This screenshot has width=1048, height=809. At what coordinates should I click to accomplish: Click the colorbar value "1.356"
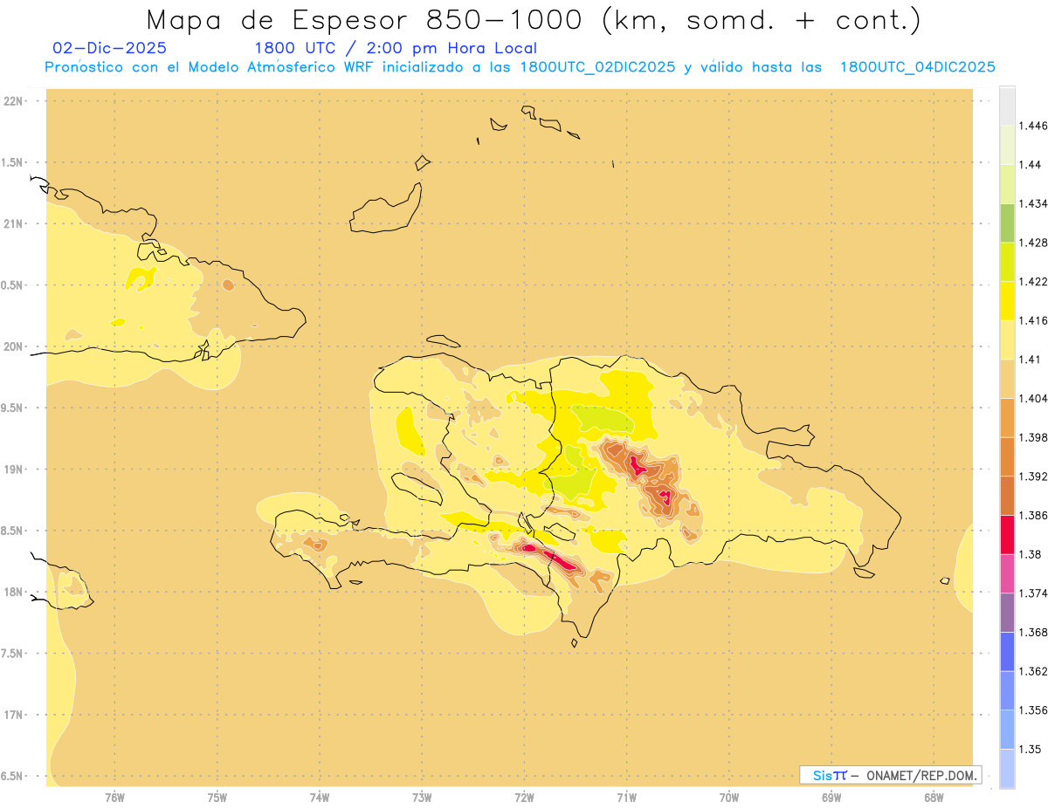1035,711
